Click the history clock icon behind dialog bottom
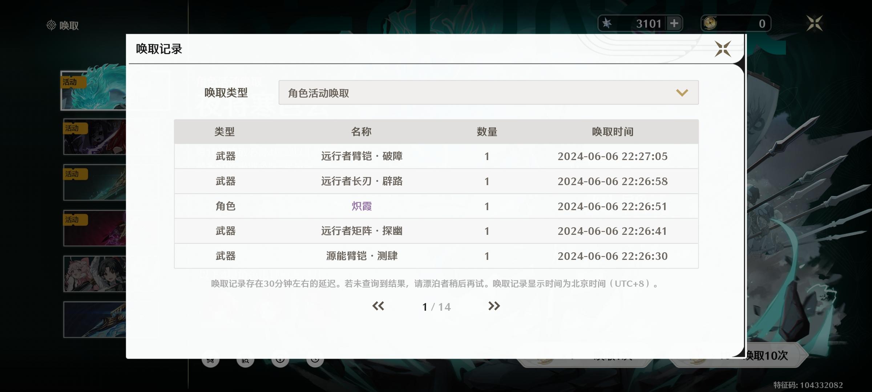The image size is (872, 392). pos(315,359)
